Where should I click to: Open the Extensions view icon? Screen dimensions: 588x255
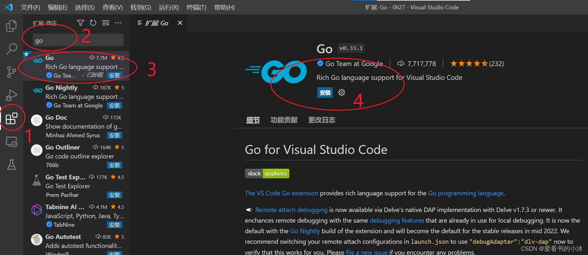(12, 118)
